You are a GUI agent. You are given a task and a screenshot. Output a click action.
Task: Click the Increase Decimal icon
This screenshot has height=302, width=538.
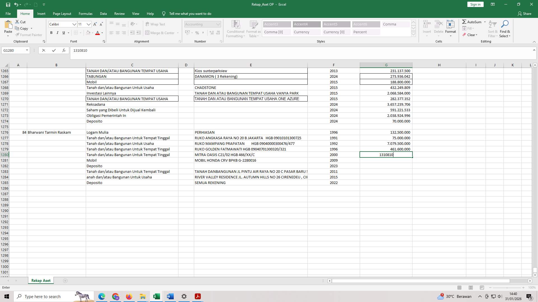click(211, 33)
